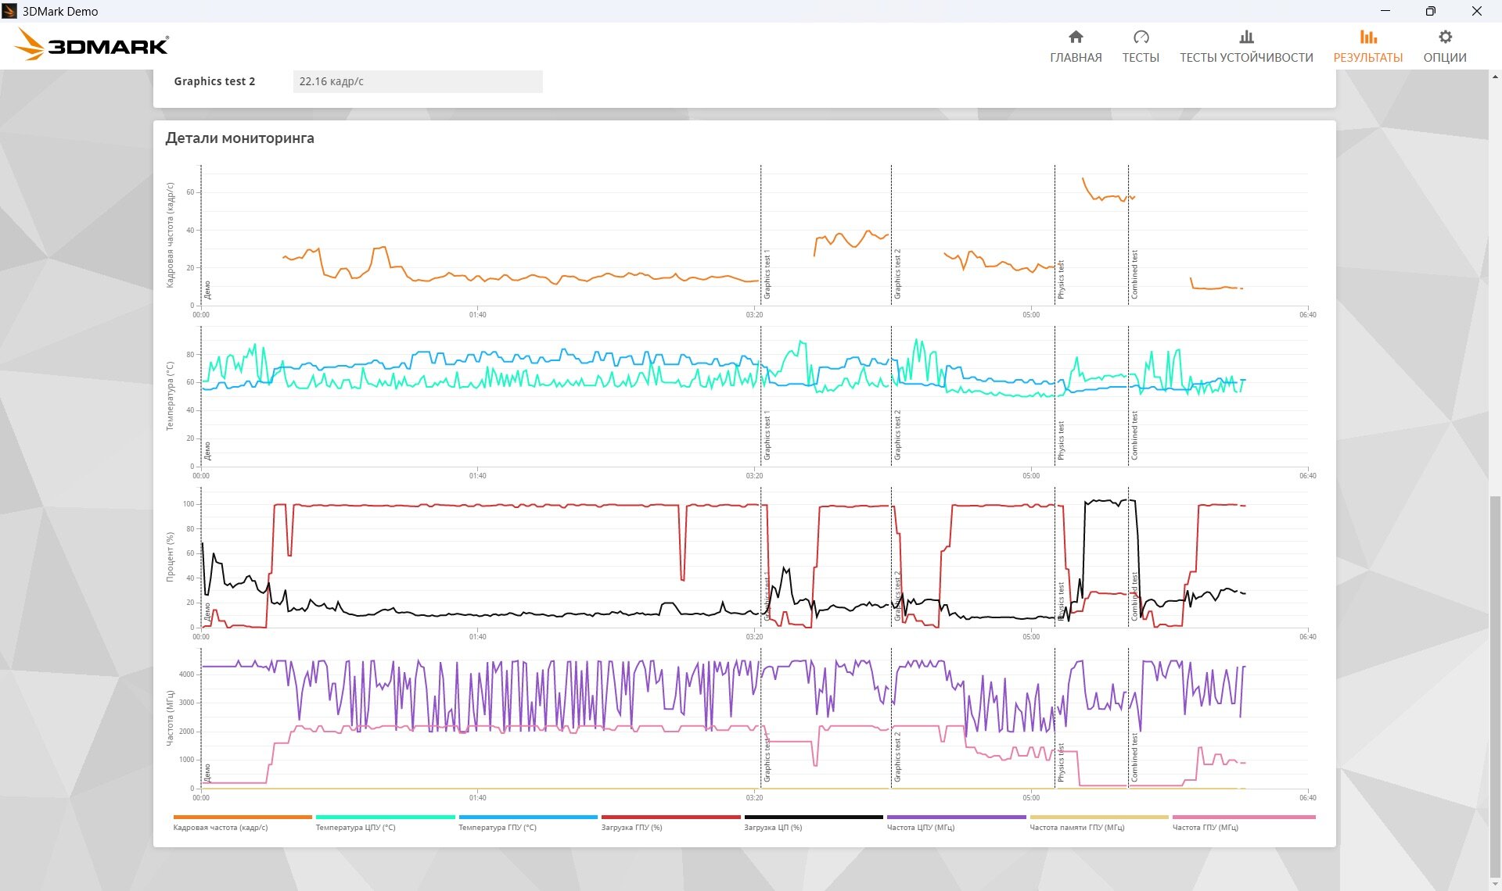Toggle the Загрузка ГПУ legend entry
Image resolution: width=1502 pixels, height=891 pixels.
631,827
